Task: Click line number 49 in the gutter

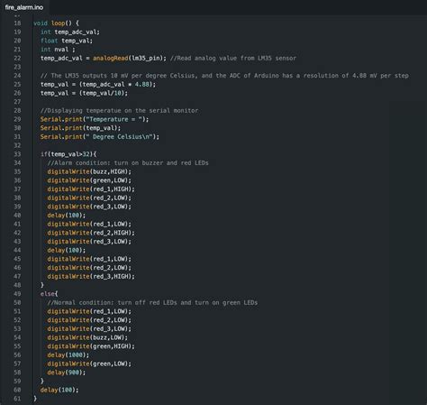Action: pos(17,294)
